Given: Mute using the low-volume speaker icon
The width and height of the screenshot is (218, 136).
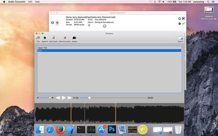Looking at the screenshot, I should [38, 98].
